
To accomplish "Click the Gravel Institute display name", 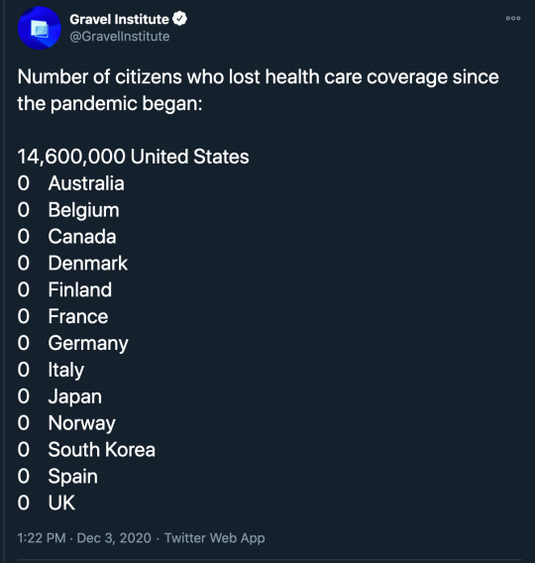I will [x=119, y=19].
